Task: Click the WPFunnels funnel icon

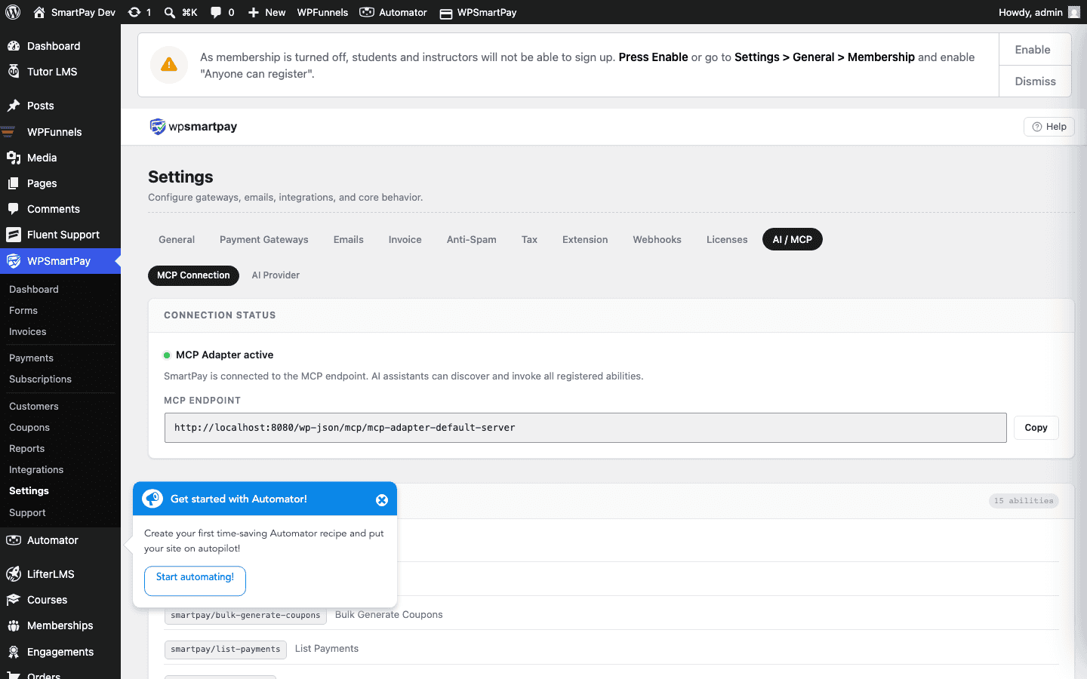Action: [x=9, y=132]
